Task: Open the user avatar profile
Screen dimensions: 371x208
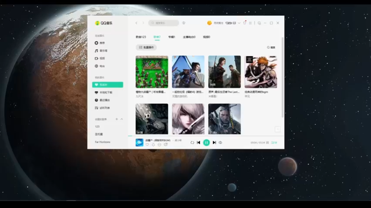Action: pyautogui.click(x=210, y=23)
